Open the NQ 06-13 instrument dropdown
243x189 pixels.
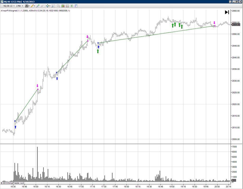tap(9, 6)
